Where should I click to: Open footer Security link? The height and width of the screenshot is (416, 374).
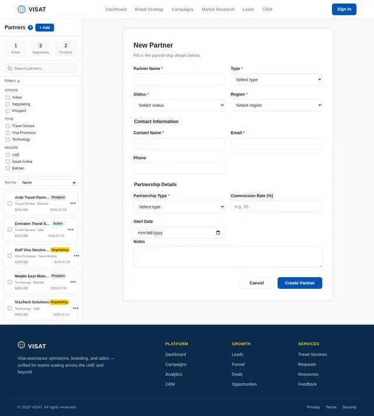(349, 407)
